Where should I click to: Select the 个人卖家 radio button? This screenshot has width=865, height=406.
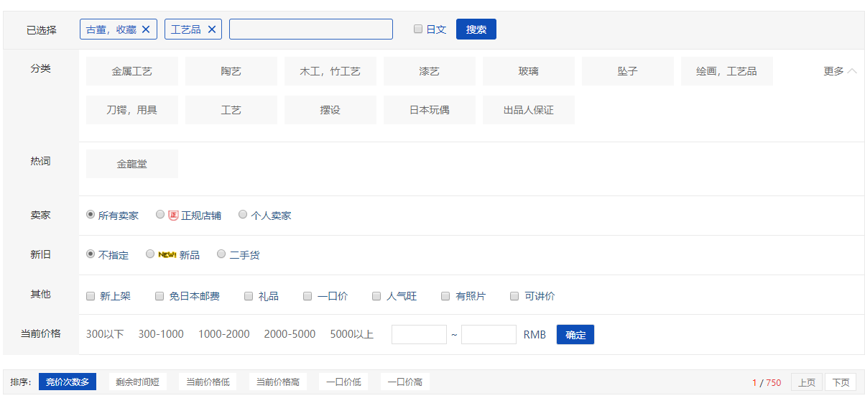[x=243, y=214]
